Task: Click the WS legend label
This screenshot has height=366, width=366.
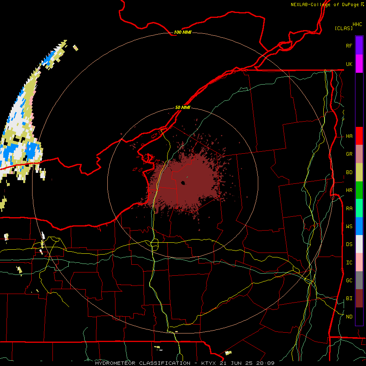Action: [x=349, y=226]
